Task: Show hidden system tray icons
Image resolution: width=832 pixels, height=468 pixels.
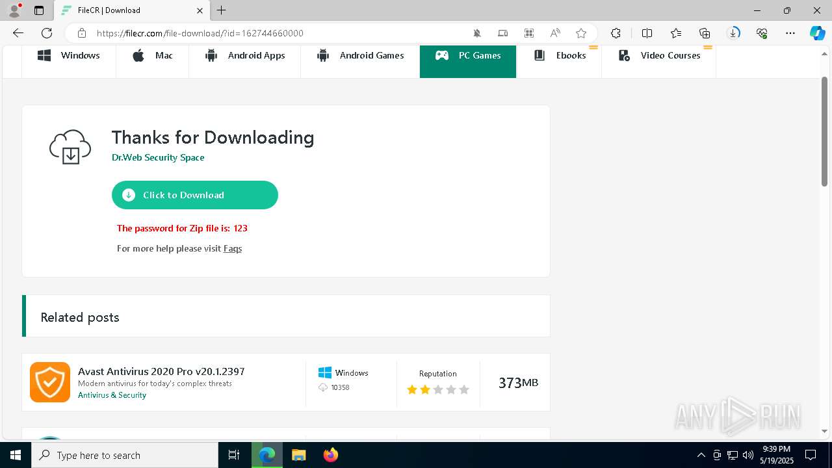Action: [x=701, y=455]
